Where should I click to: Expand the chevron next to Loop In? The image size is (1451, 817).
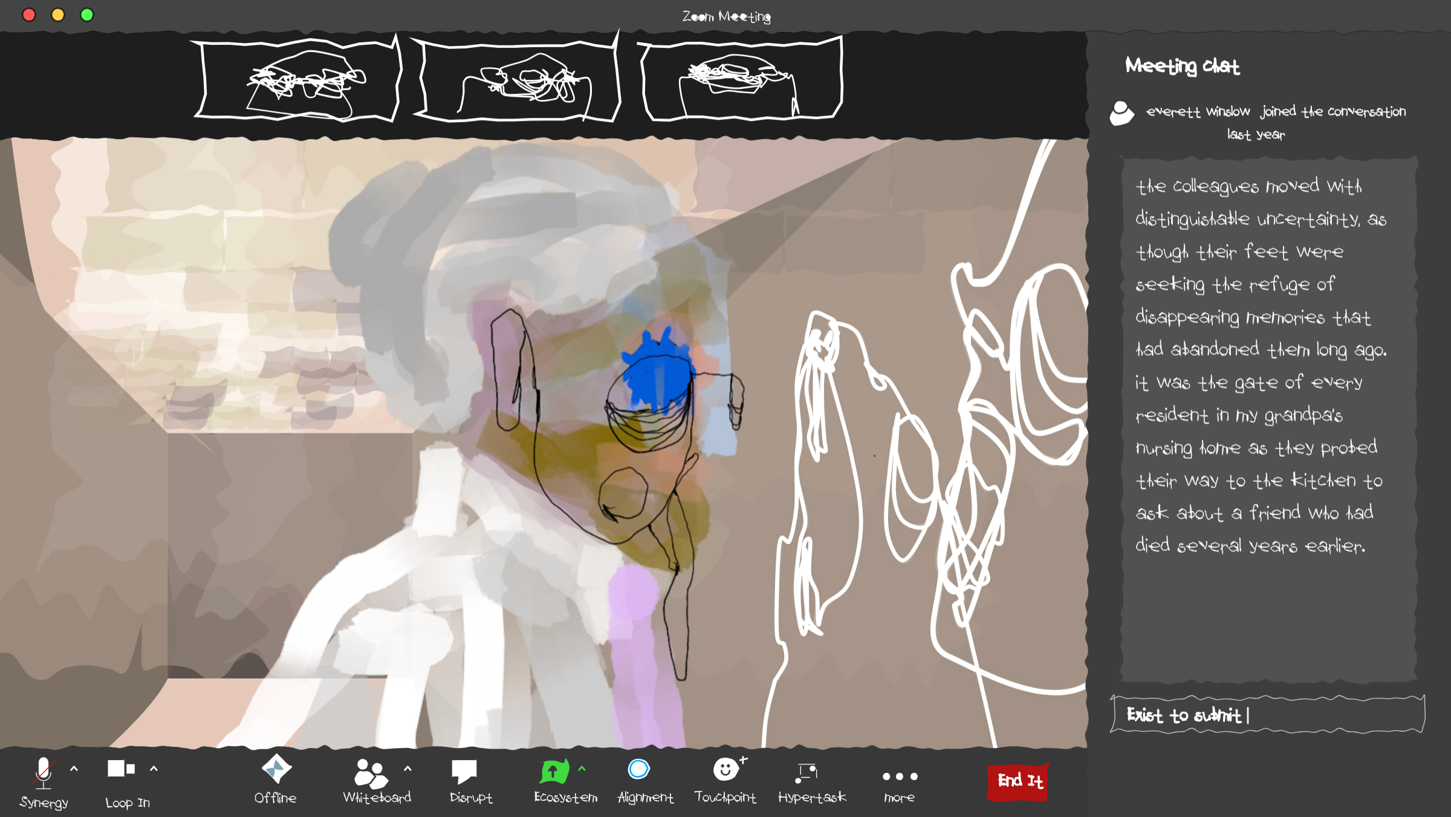(x=154, y=769)
